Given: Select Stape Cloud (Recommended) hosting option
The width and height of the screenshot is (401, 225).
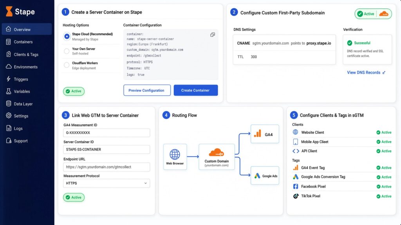Looking at the screenshot, I should click(x=67, y=36).
